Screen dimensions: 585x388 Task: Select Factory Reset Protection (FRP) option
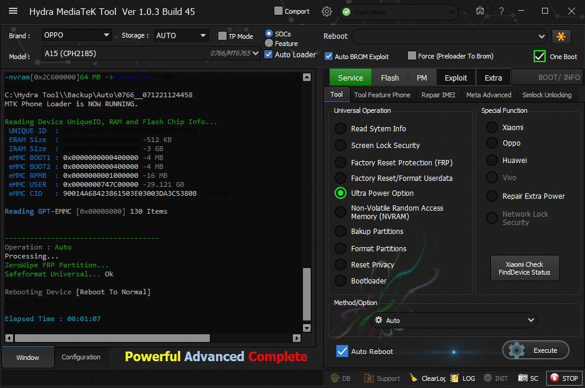pos(340,162)
